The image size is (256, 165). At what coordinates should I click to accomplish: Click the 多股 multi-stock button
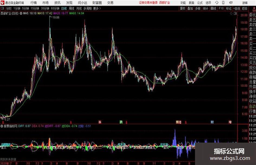(x=198, y=8)
